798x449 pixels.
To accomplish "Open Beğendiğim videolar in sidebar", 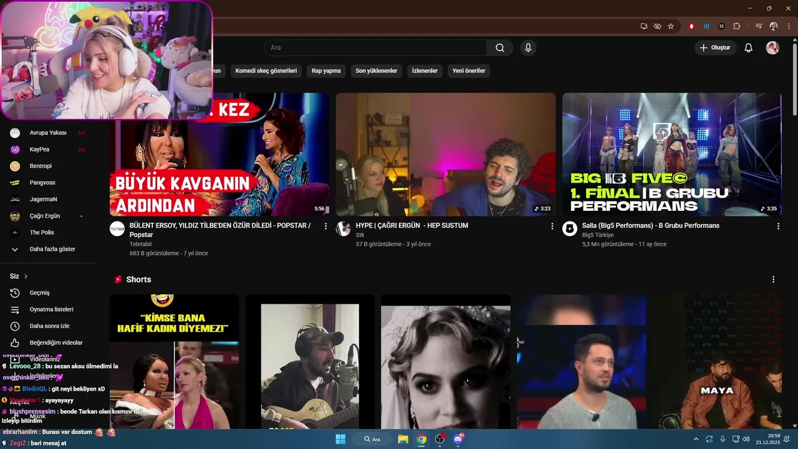I will click(x=48, y=343).
